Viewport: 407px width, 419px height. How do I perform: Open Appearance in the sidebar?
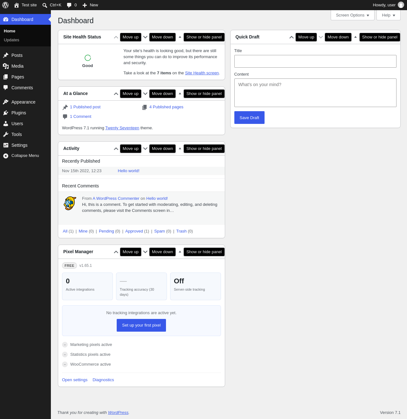(x=25, y=102)
